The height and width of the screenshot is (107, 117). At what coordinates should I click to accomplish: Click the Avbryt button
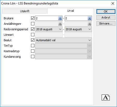coord(106,17)
